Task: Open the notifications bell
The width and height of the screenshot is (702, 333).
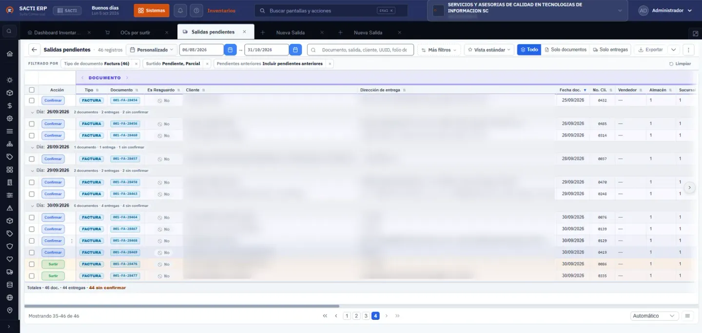Action: tap(180, 10)
